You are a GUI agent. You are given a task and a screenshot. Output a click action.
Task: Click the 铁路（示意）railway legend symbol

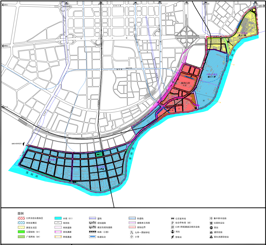click(x=92, y=232)
